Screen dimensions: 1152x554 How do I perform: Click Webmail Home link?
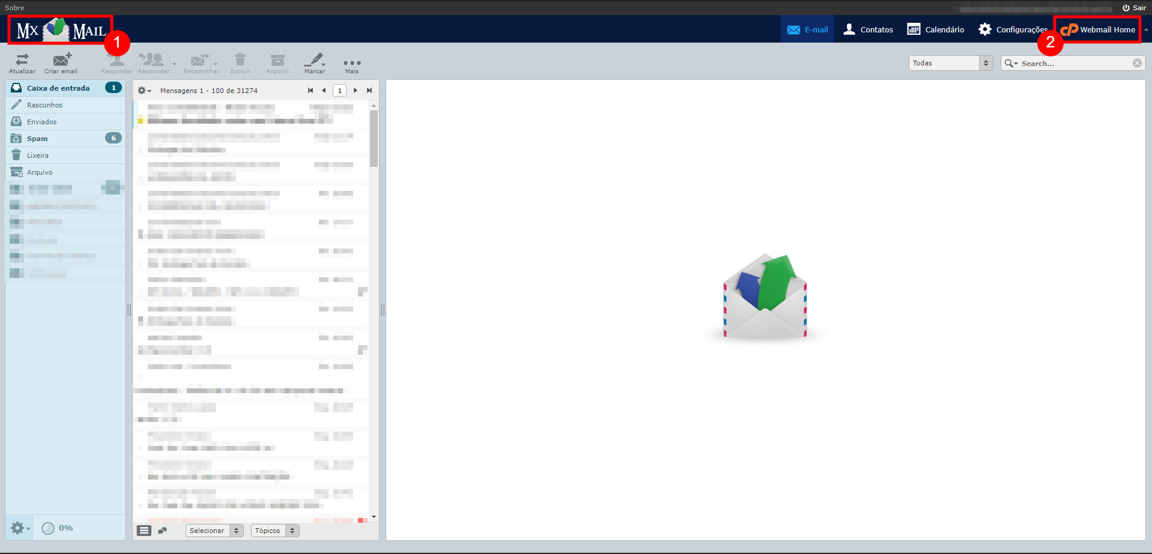point(1098,29)
